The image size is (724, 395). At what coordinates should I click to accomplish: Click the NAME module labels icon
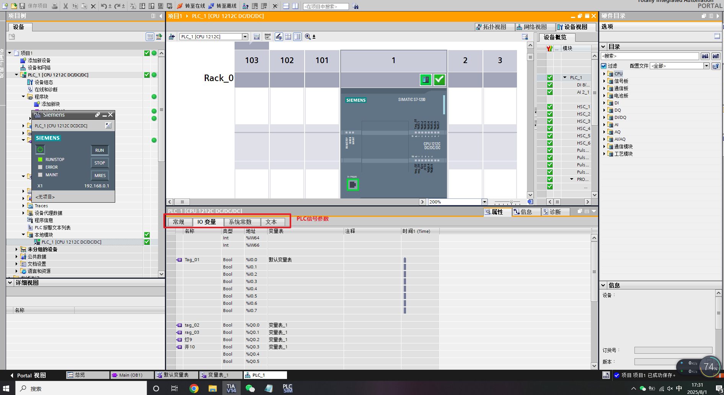pyautogui.click(x=267, y=37)
